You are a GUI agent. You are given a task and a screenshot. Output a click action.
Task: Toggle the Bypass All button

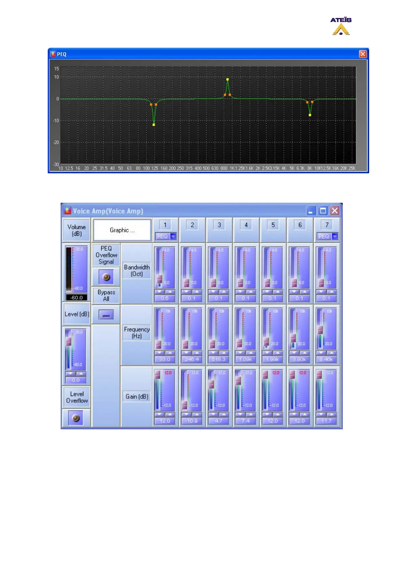point(106,315)
